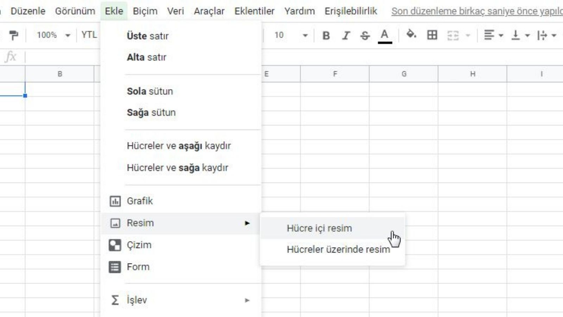Open the Biçim menu
Image resolution: width=563 pixels, height=317 pixels.
(145, 11)
